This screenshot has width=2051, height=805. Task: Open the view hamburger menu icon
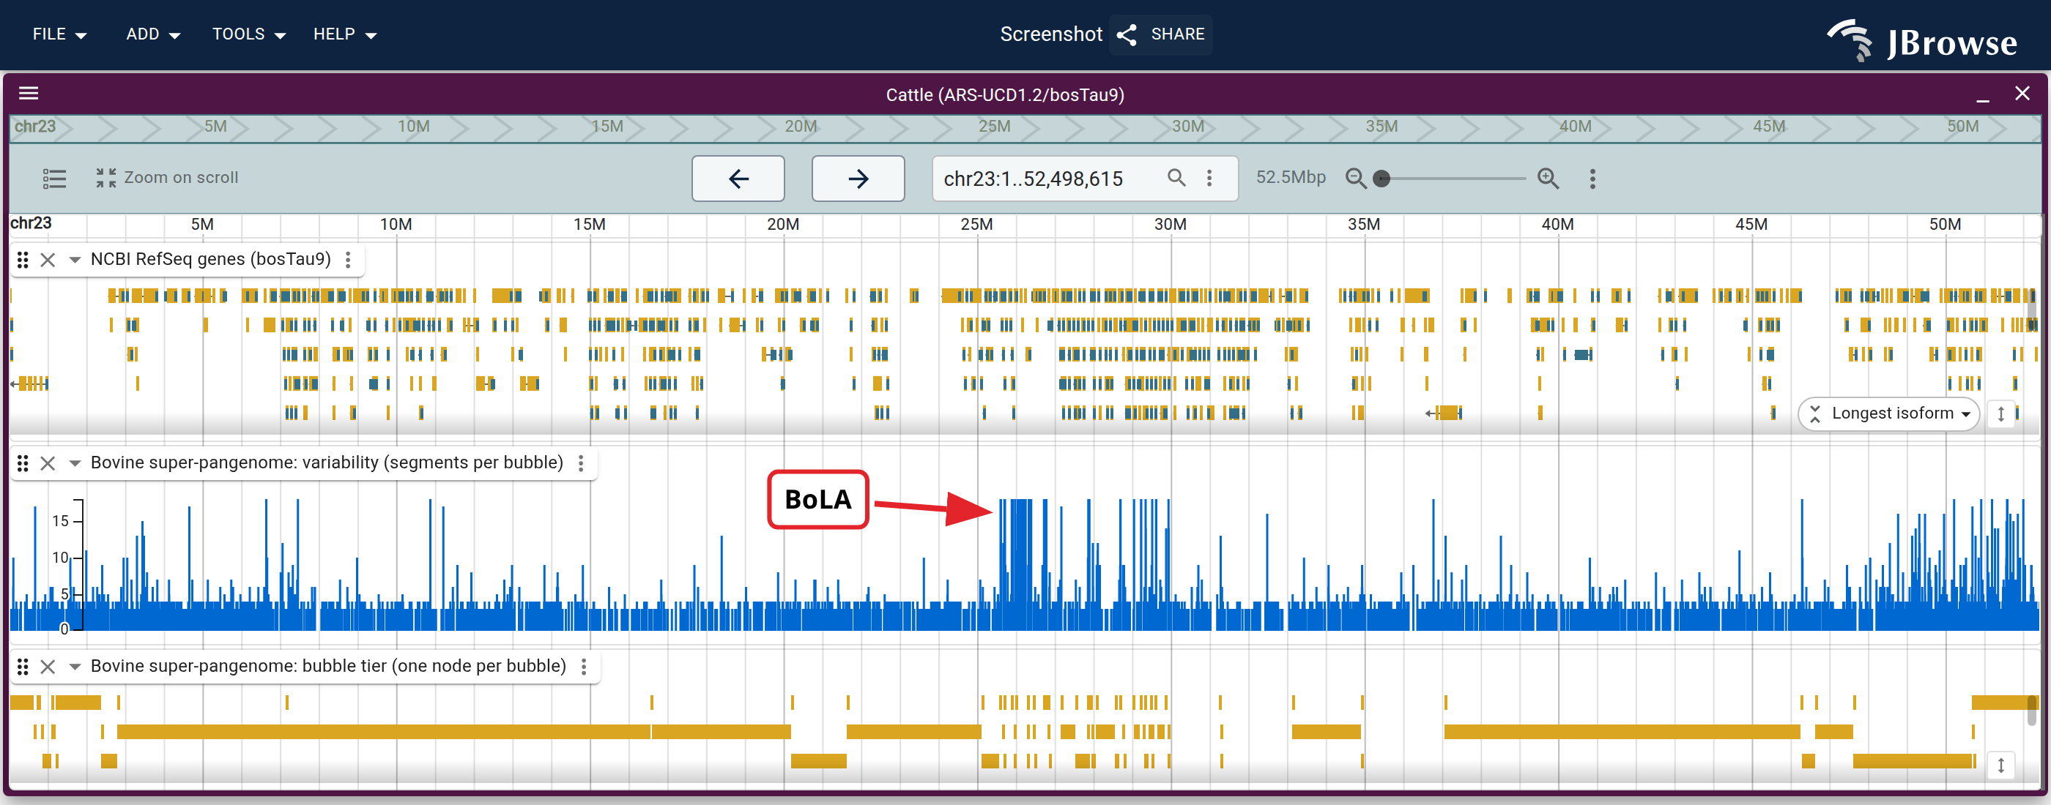[29, 94]
